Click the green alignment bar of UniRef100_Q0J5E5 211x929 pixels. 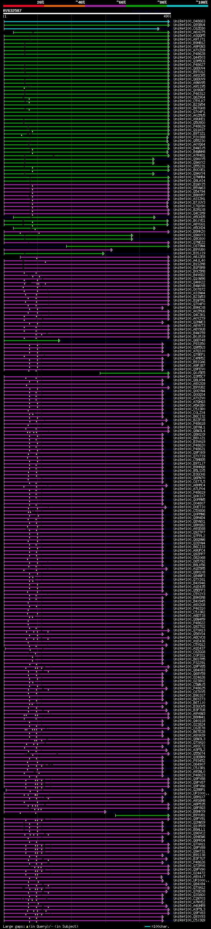(135, 373)
